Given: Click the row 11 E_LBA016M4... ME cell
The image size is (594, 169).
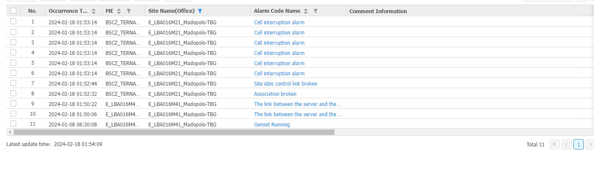Looking at the screenshot, I should click(x=123, y=125).
